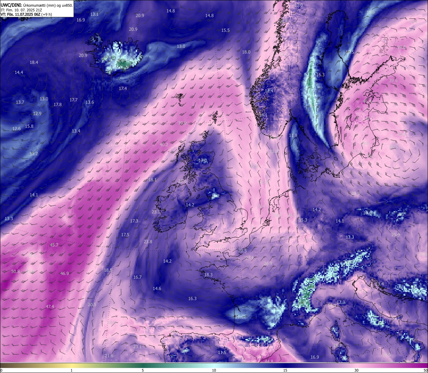Click the 39.0 value on the map
Image resolution: width=428 pixels, height=373 pixels.
coord(182,123)
